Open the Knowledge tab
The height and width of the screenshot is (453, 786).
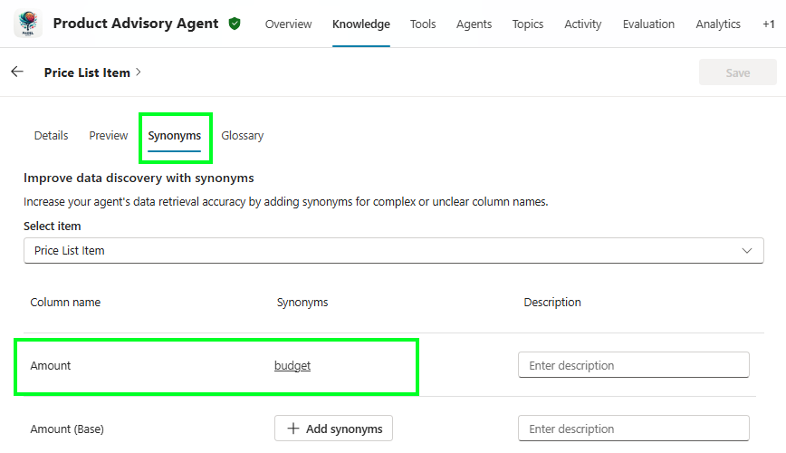coord(360,24)
